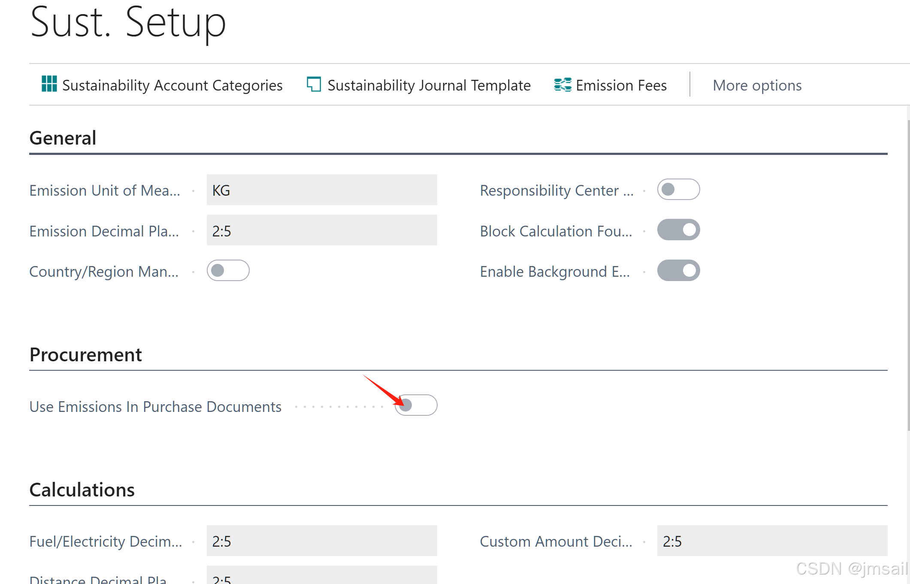The width and height of the screenshot is (910, 584).
Task: Click the Custom Amount Decimal Places label
Action: [x=556, y=542]
